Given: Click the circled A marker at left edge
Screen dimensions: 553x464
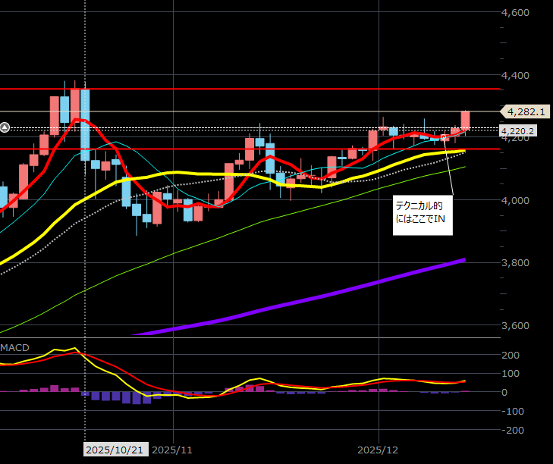Looking at the screenshot, I should pos(5,127).
